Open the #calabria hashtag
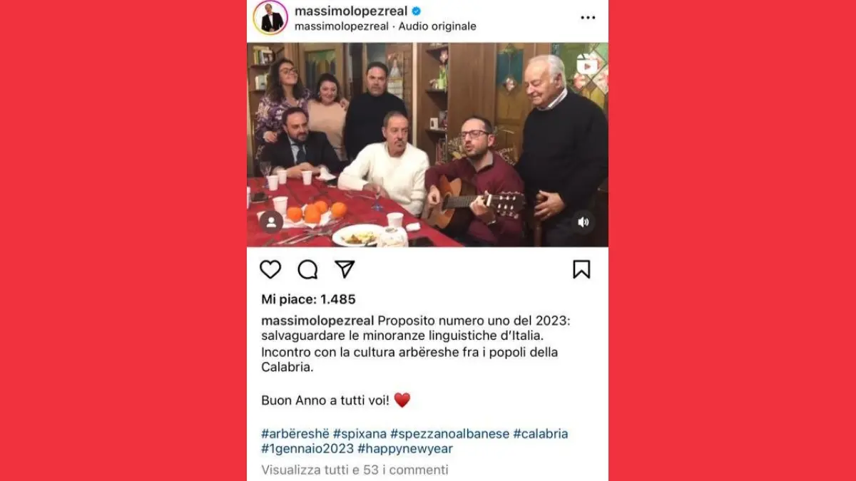Image resolution: width=856 pixels, height=481 pixels. point(541,433)
